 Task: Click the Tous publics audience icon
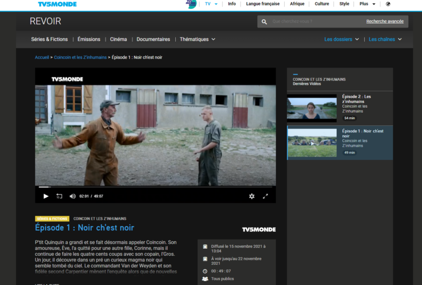pyautogui.click(x=205, y=279)
